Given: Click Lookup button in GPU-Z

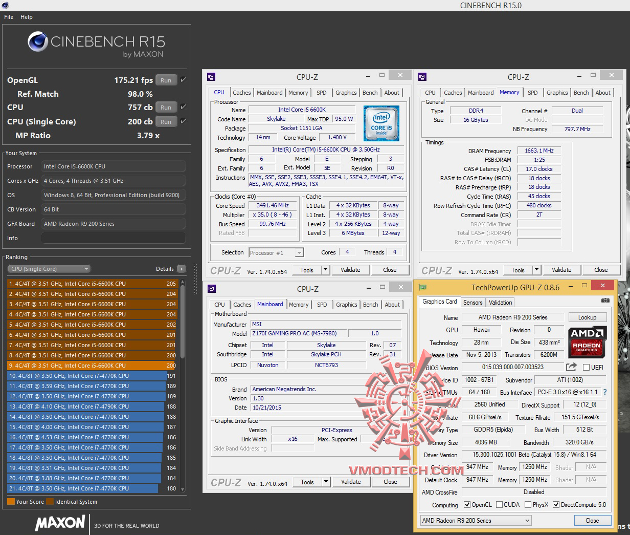Looking at the screenshot, I should 587,317.
